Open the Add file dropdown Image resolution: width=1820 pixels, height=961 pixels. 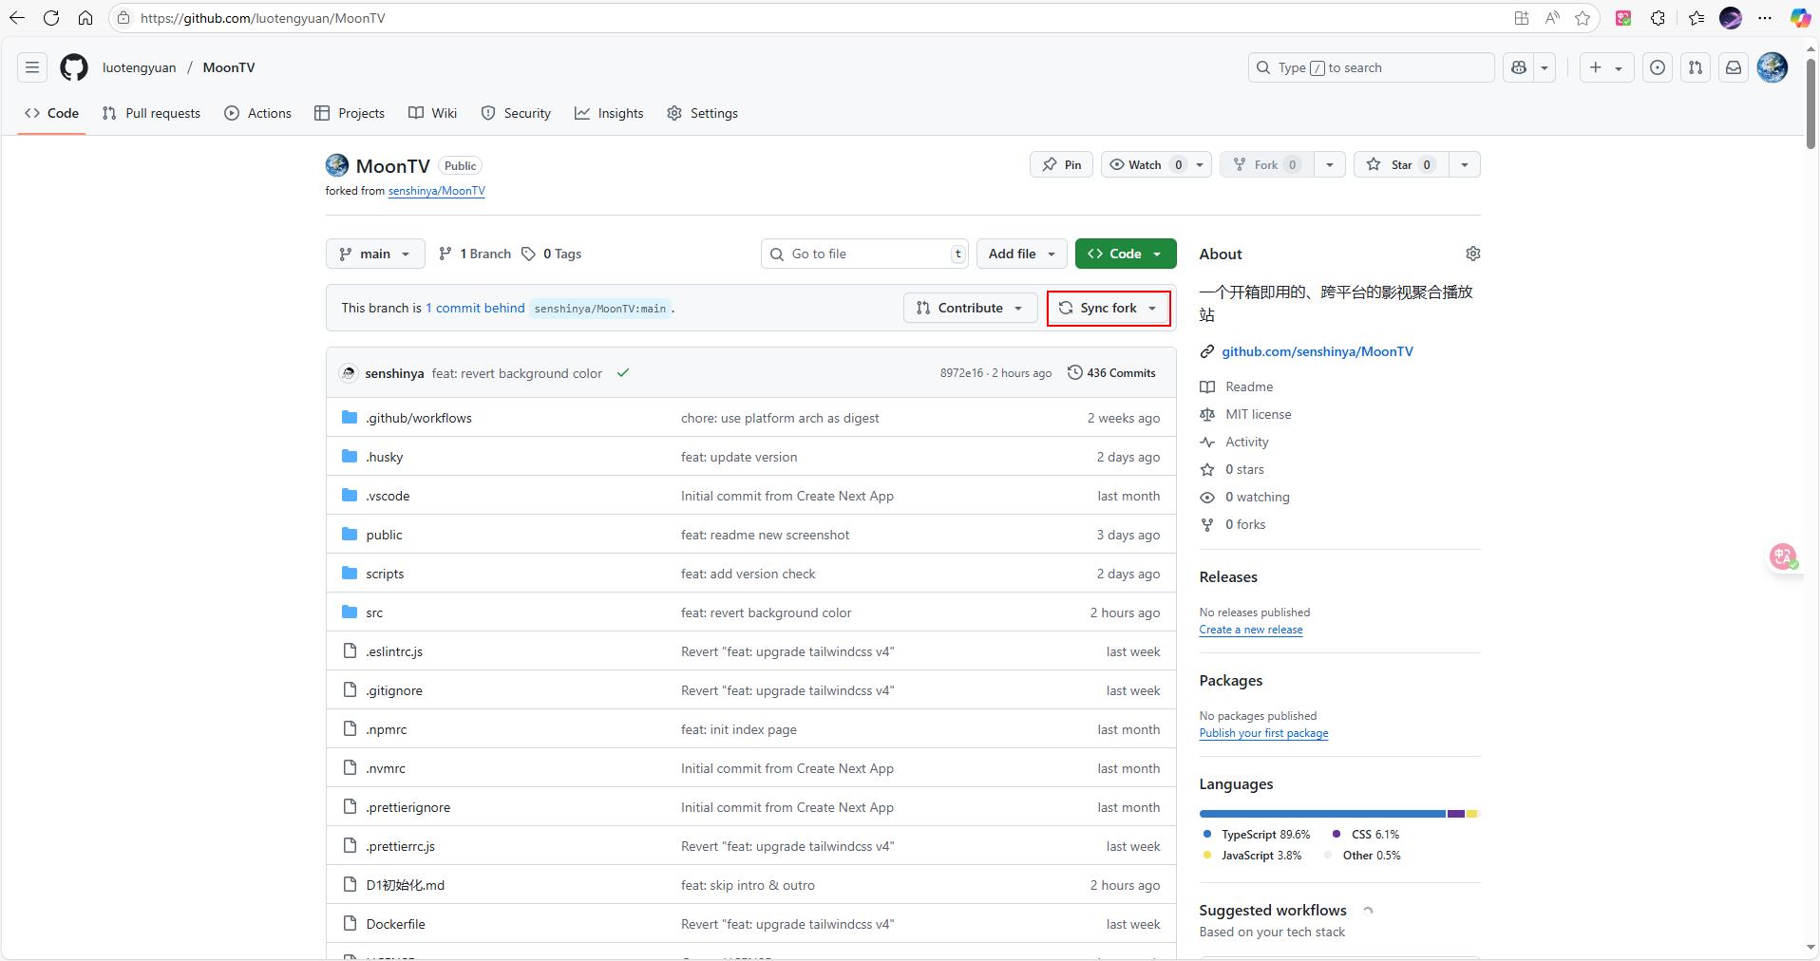pos(1021,254)
